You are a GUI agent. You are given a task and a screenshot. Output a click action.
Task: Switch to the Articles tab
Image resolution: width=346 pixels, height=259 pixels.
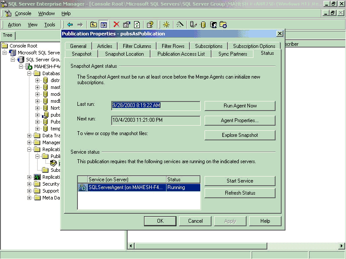tap(105, 46)
